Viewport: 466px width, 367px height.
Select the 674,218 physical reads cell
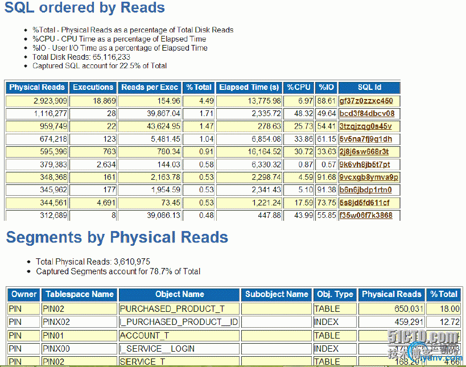[x=37, y=139]
